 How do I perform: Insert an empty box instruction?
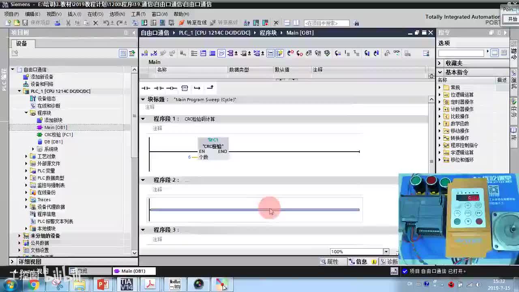[x=184, y=88]
